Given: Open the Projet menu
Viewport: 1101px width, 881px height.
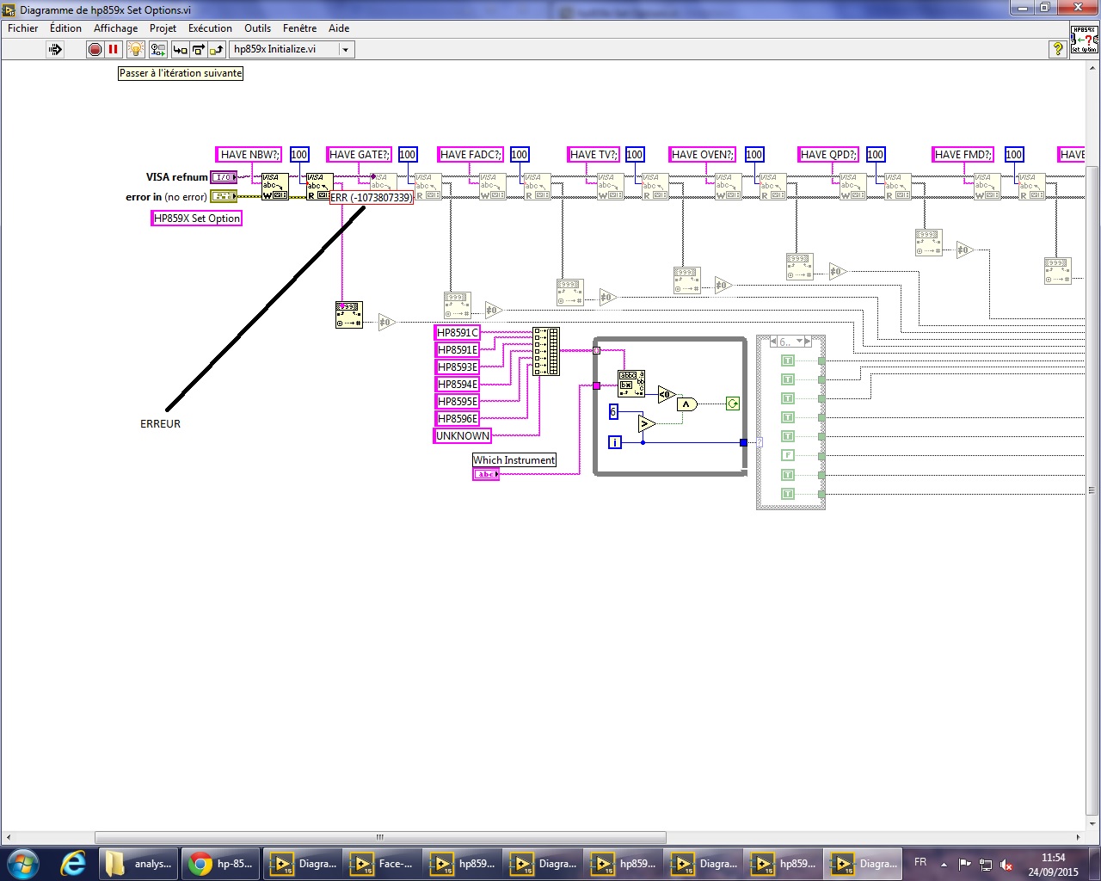Looking at the screenshot, I should click(163, 28).
